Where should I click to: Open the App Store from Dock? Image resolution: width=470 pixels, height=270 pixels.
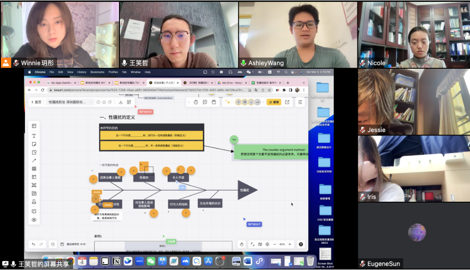click(208, 261)
